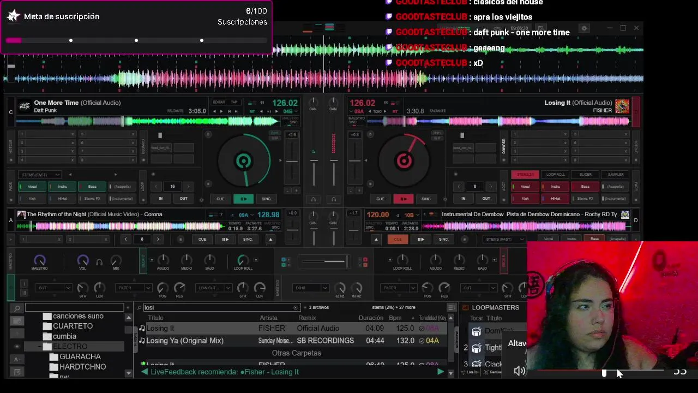Click the LiveFeedback next arrow
This screenshot has height=393, width=698.
click(440, 372)
